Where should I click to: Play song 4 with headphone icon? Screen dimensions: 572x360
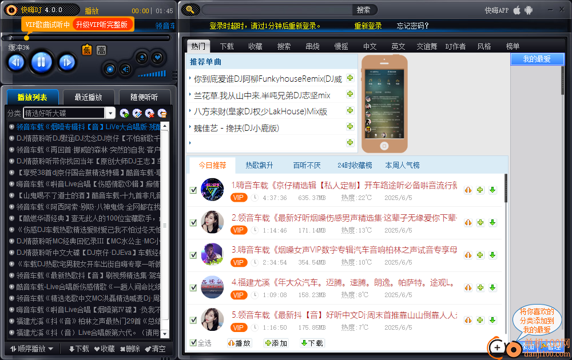pyautogui.click(x=468, y=287)
